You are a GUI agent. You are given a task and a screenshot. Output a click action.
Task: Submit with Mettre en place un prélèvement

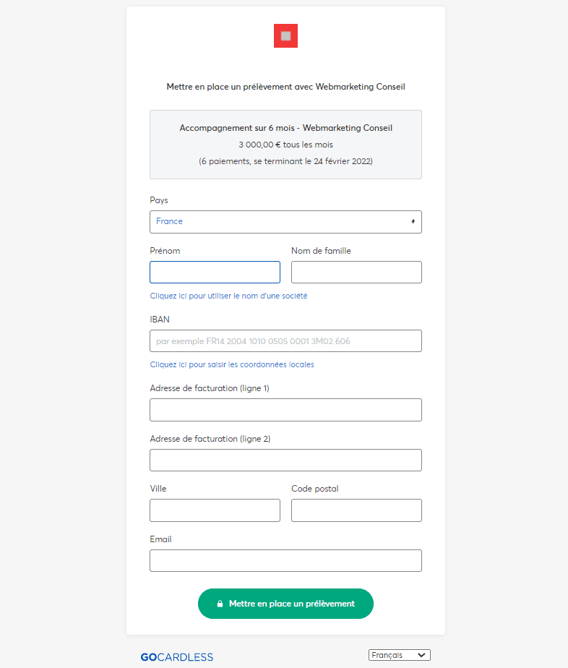pos(285,604)
